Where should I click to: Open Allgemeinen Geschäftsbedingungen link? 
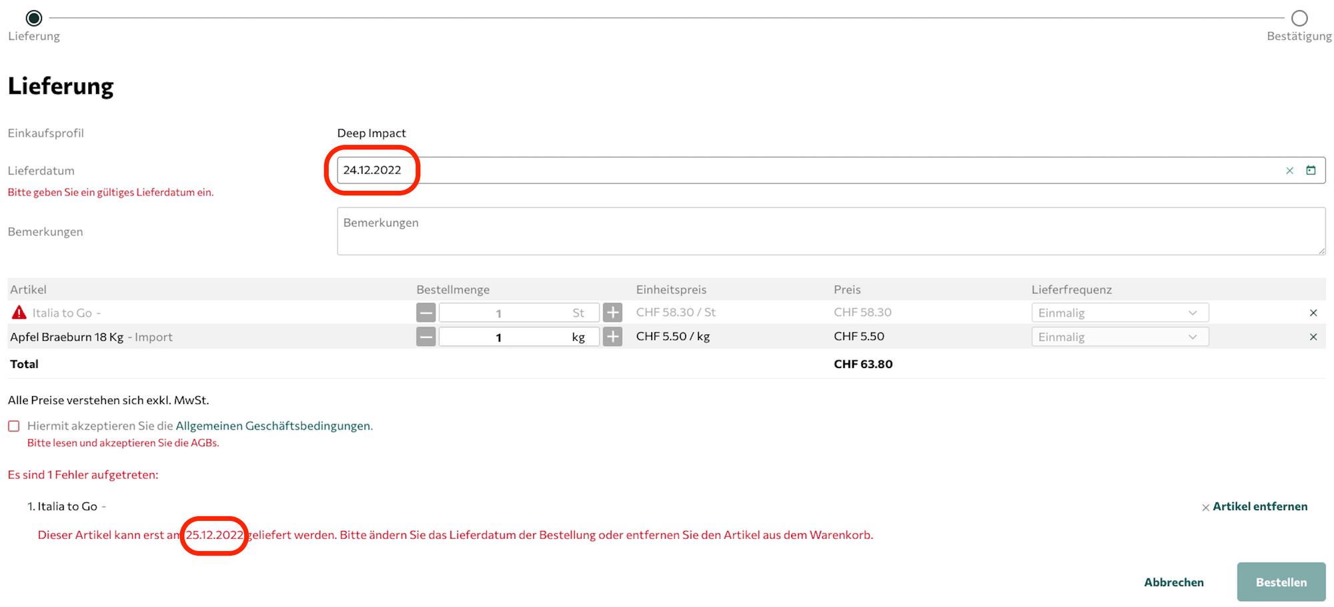coord(273,426)
